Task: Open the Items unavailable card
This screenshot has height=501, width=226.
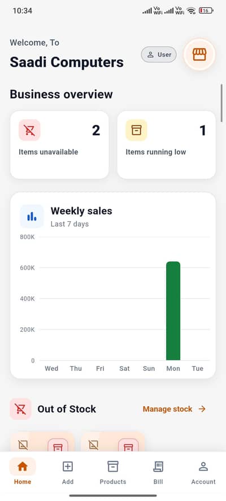Action: pyautogui.click(x=59, y=145)
